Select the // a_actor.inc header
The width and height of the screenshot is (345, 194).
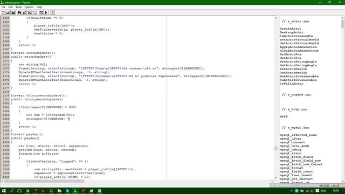(x=295, y=22)
